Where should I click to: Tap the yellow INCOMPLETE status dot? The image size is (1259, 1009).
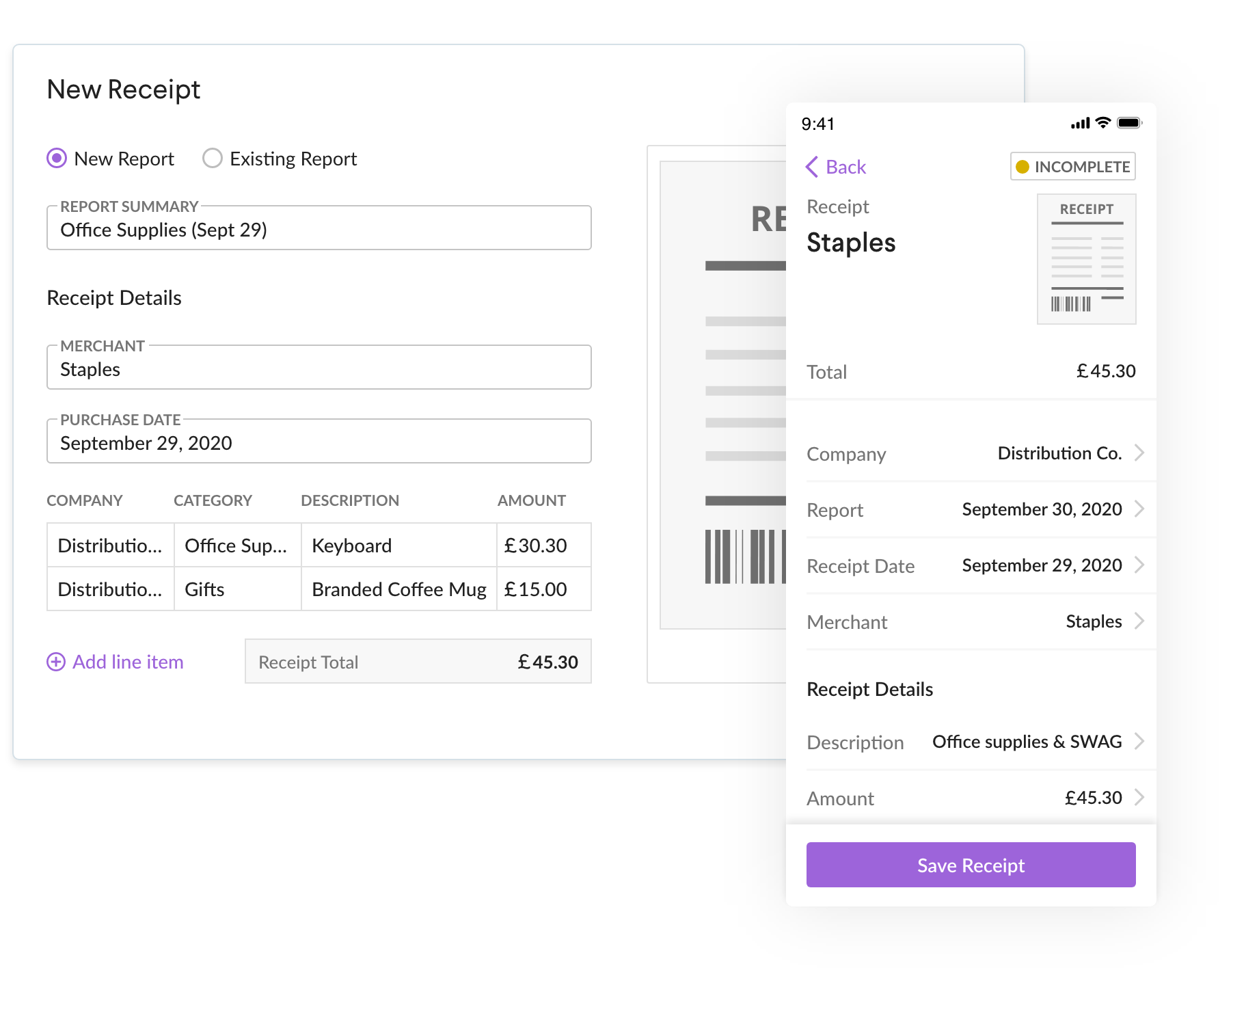pos(1023,167)
